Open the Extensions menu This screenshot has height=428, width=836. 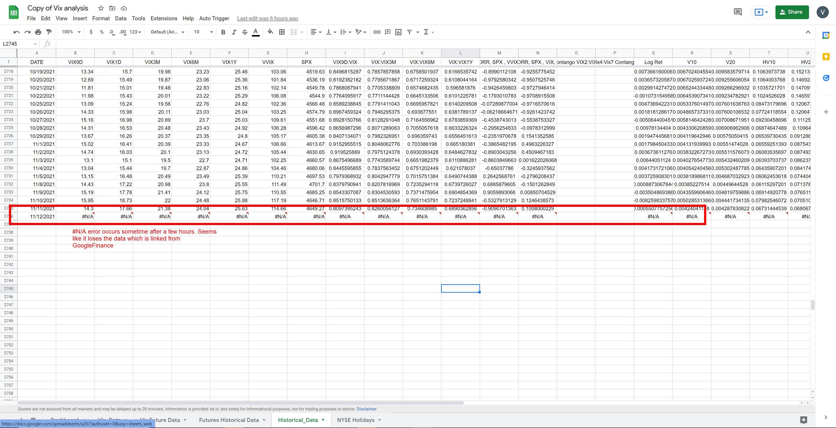pos(164,19)
